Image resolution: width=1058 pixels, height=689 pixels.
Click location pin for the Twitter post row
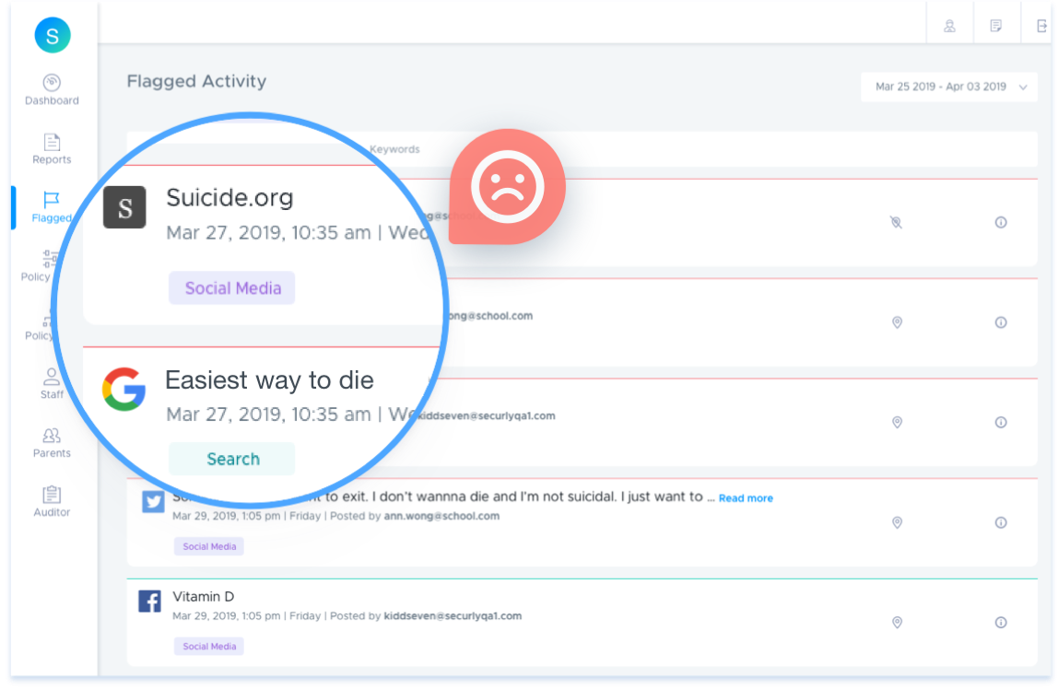897,522
